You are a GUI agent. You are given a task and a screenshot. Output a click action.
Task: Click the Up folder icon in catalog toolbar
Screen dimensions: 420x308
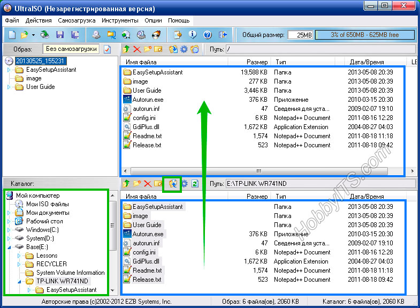click(126, 184)
